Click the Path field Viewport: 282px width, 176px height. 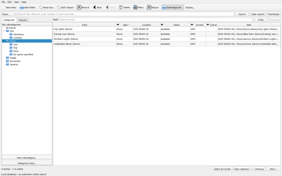(156, 20)
